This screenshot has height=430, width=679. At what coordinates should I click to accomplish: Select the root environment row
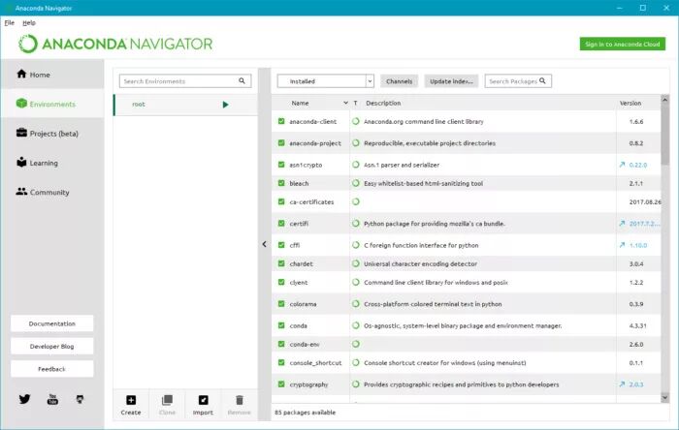(185, 105)
